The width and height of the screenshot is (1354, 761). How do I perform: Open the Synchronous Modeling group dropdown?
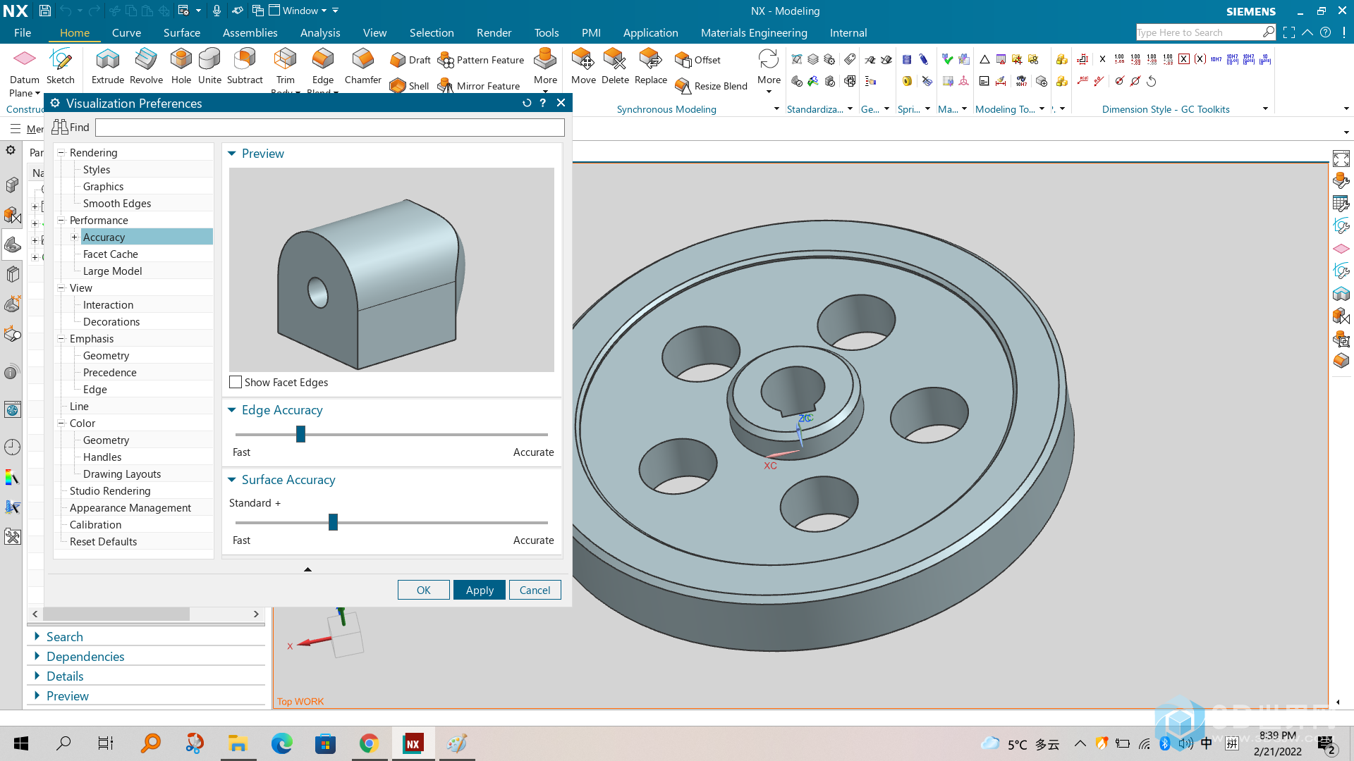pyautogui.click(x=776, y=109)
